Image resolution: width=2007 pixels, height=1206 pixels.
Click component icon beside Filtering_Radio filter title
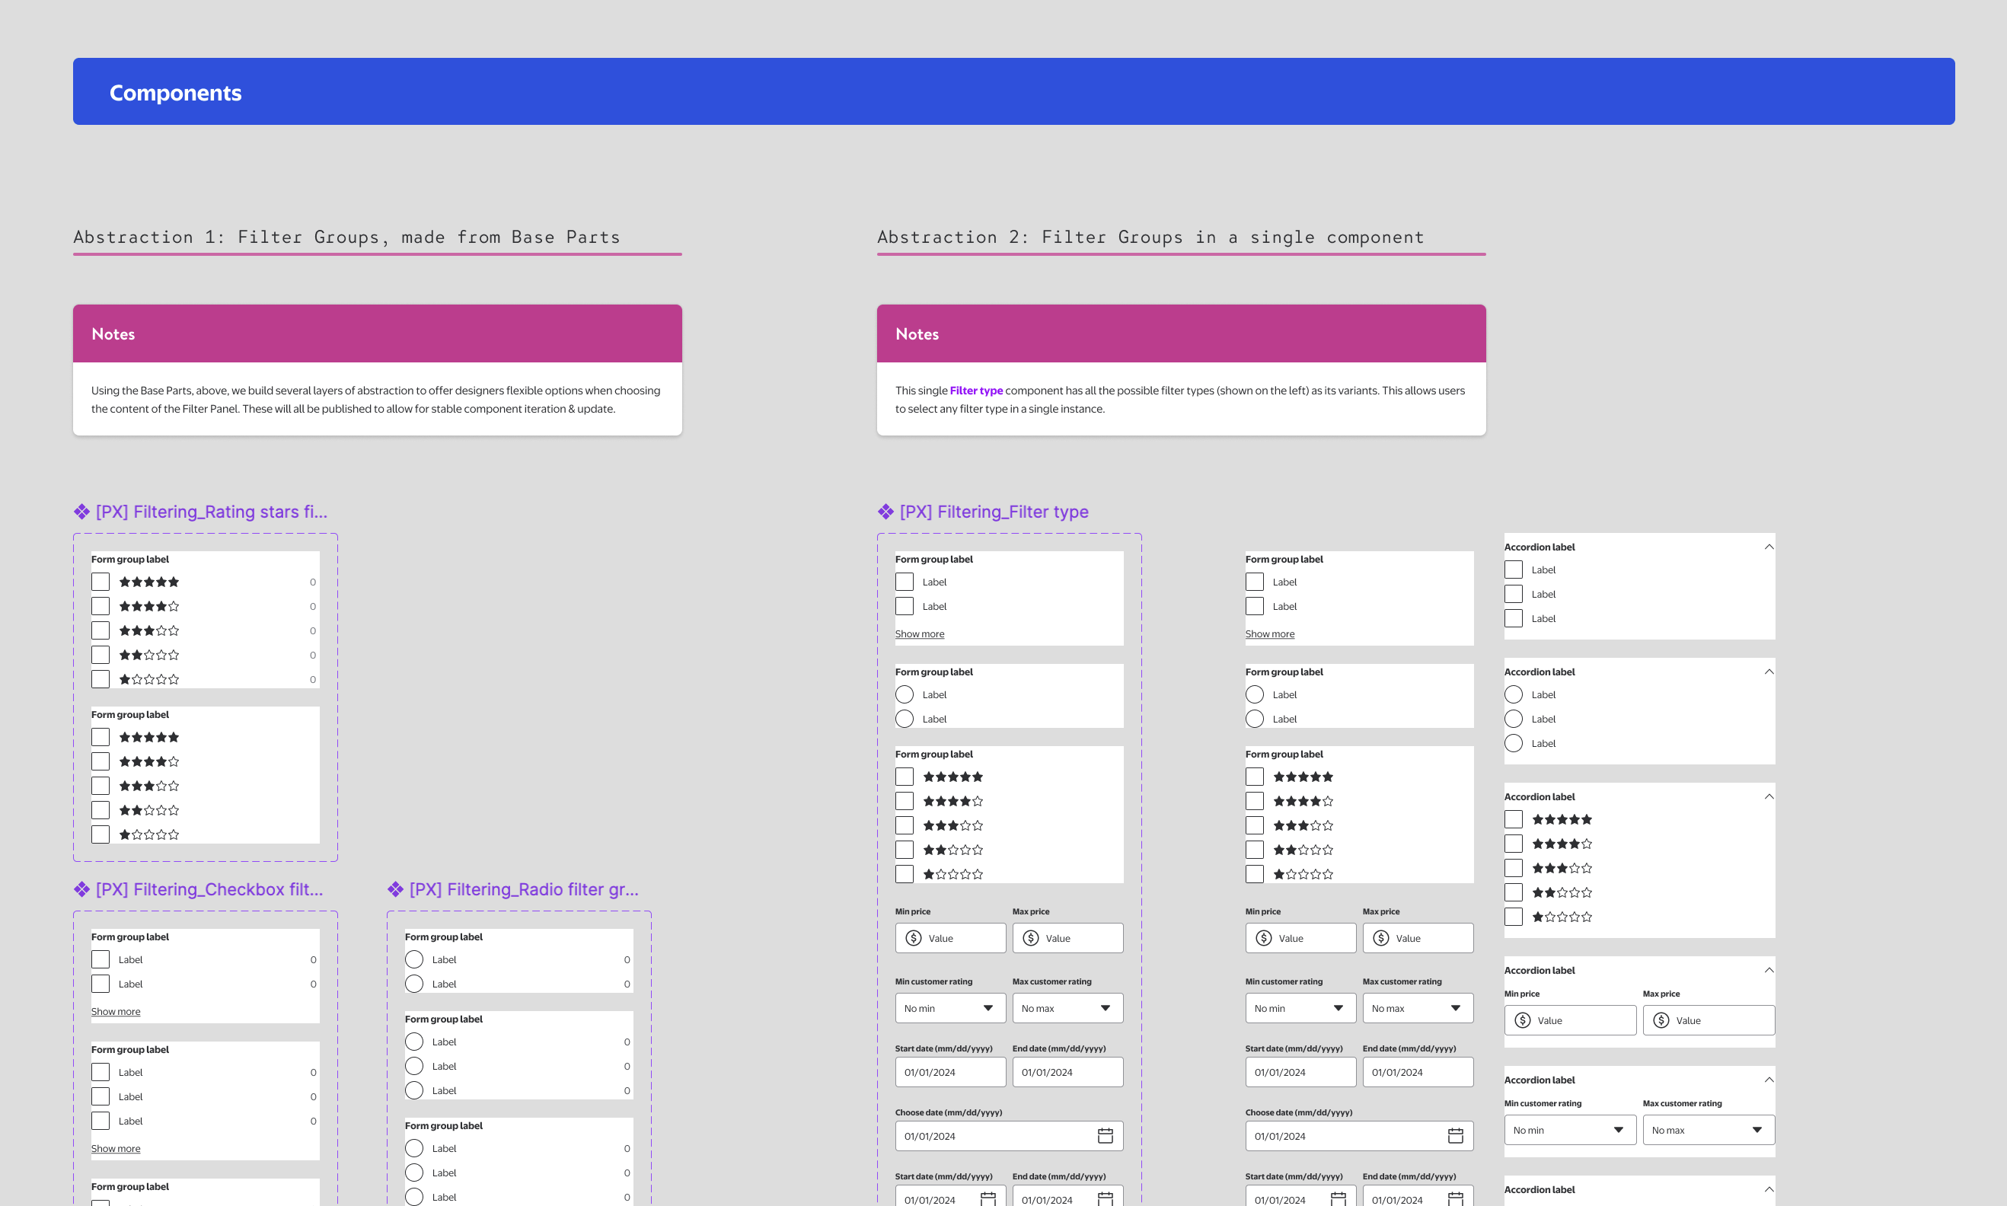click(396, 889)
